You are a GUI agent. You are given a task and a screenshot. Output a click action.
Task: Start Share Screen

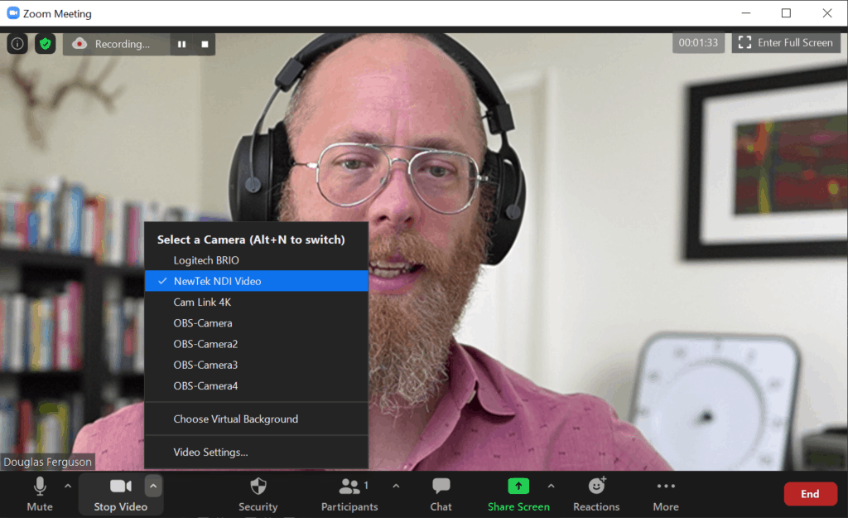[518, 494]
